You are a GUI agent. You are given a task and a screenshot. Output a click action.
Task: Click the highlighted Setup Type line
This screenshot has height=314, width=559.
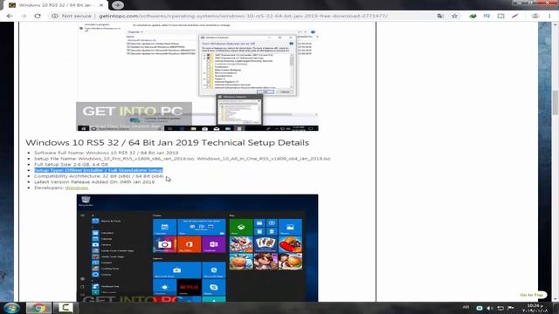click(x=99, y=170)
